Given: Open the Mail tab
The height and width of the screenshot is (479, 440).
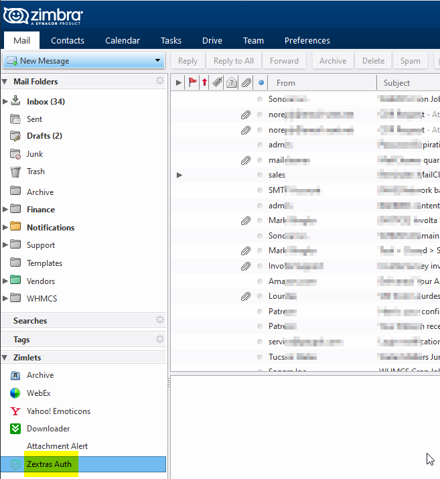Looking at the screenshot, I should 21,40.
